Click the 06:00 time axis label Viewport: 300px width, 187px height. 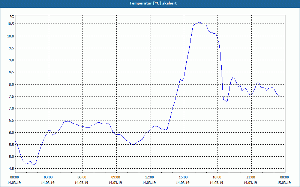[82, 177]
